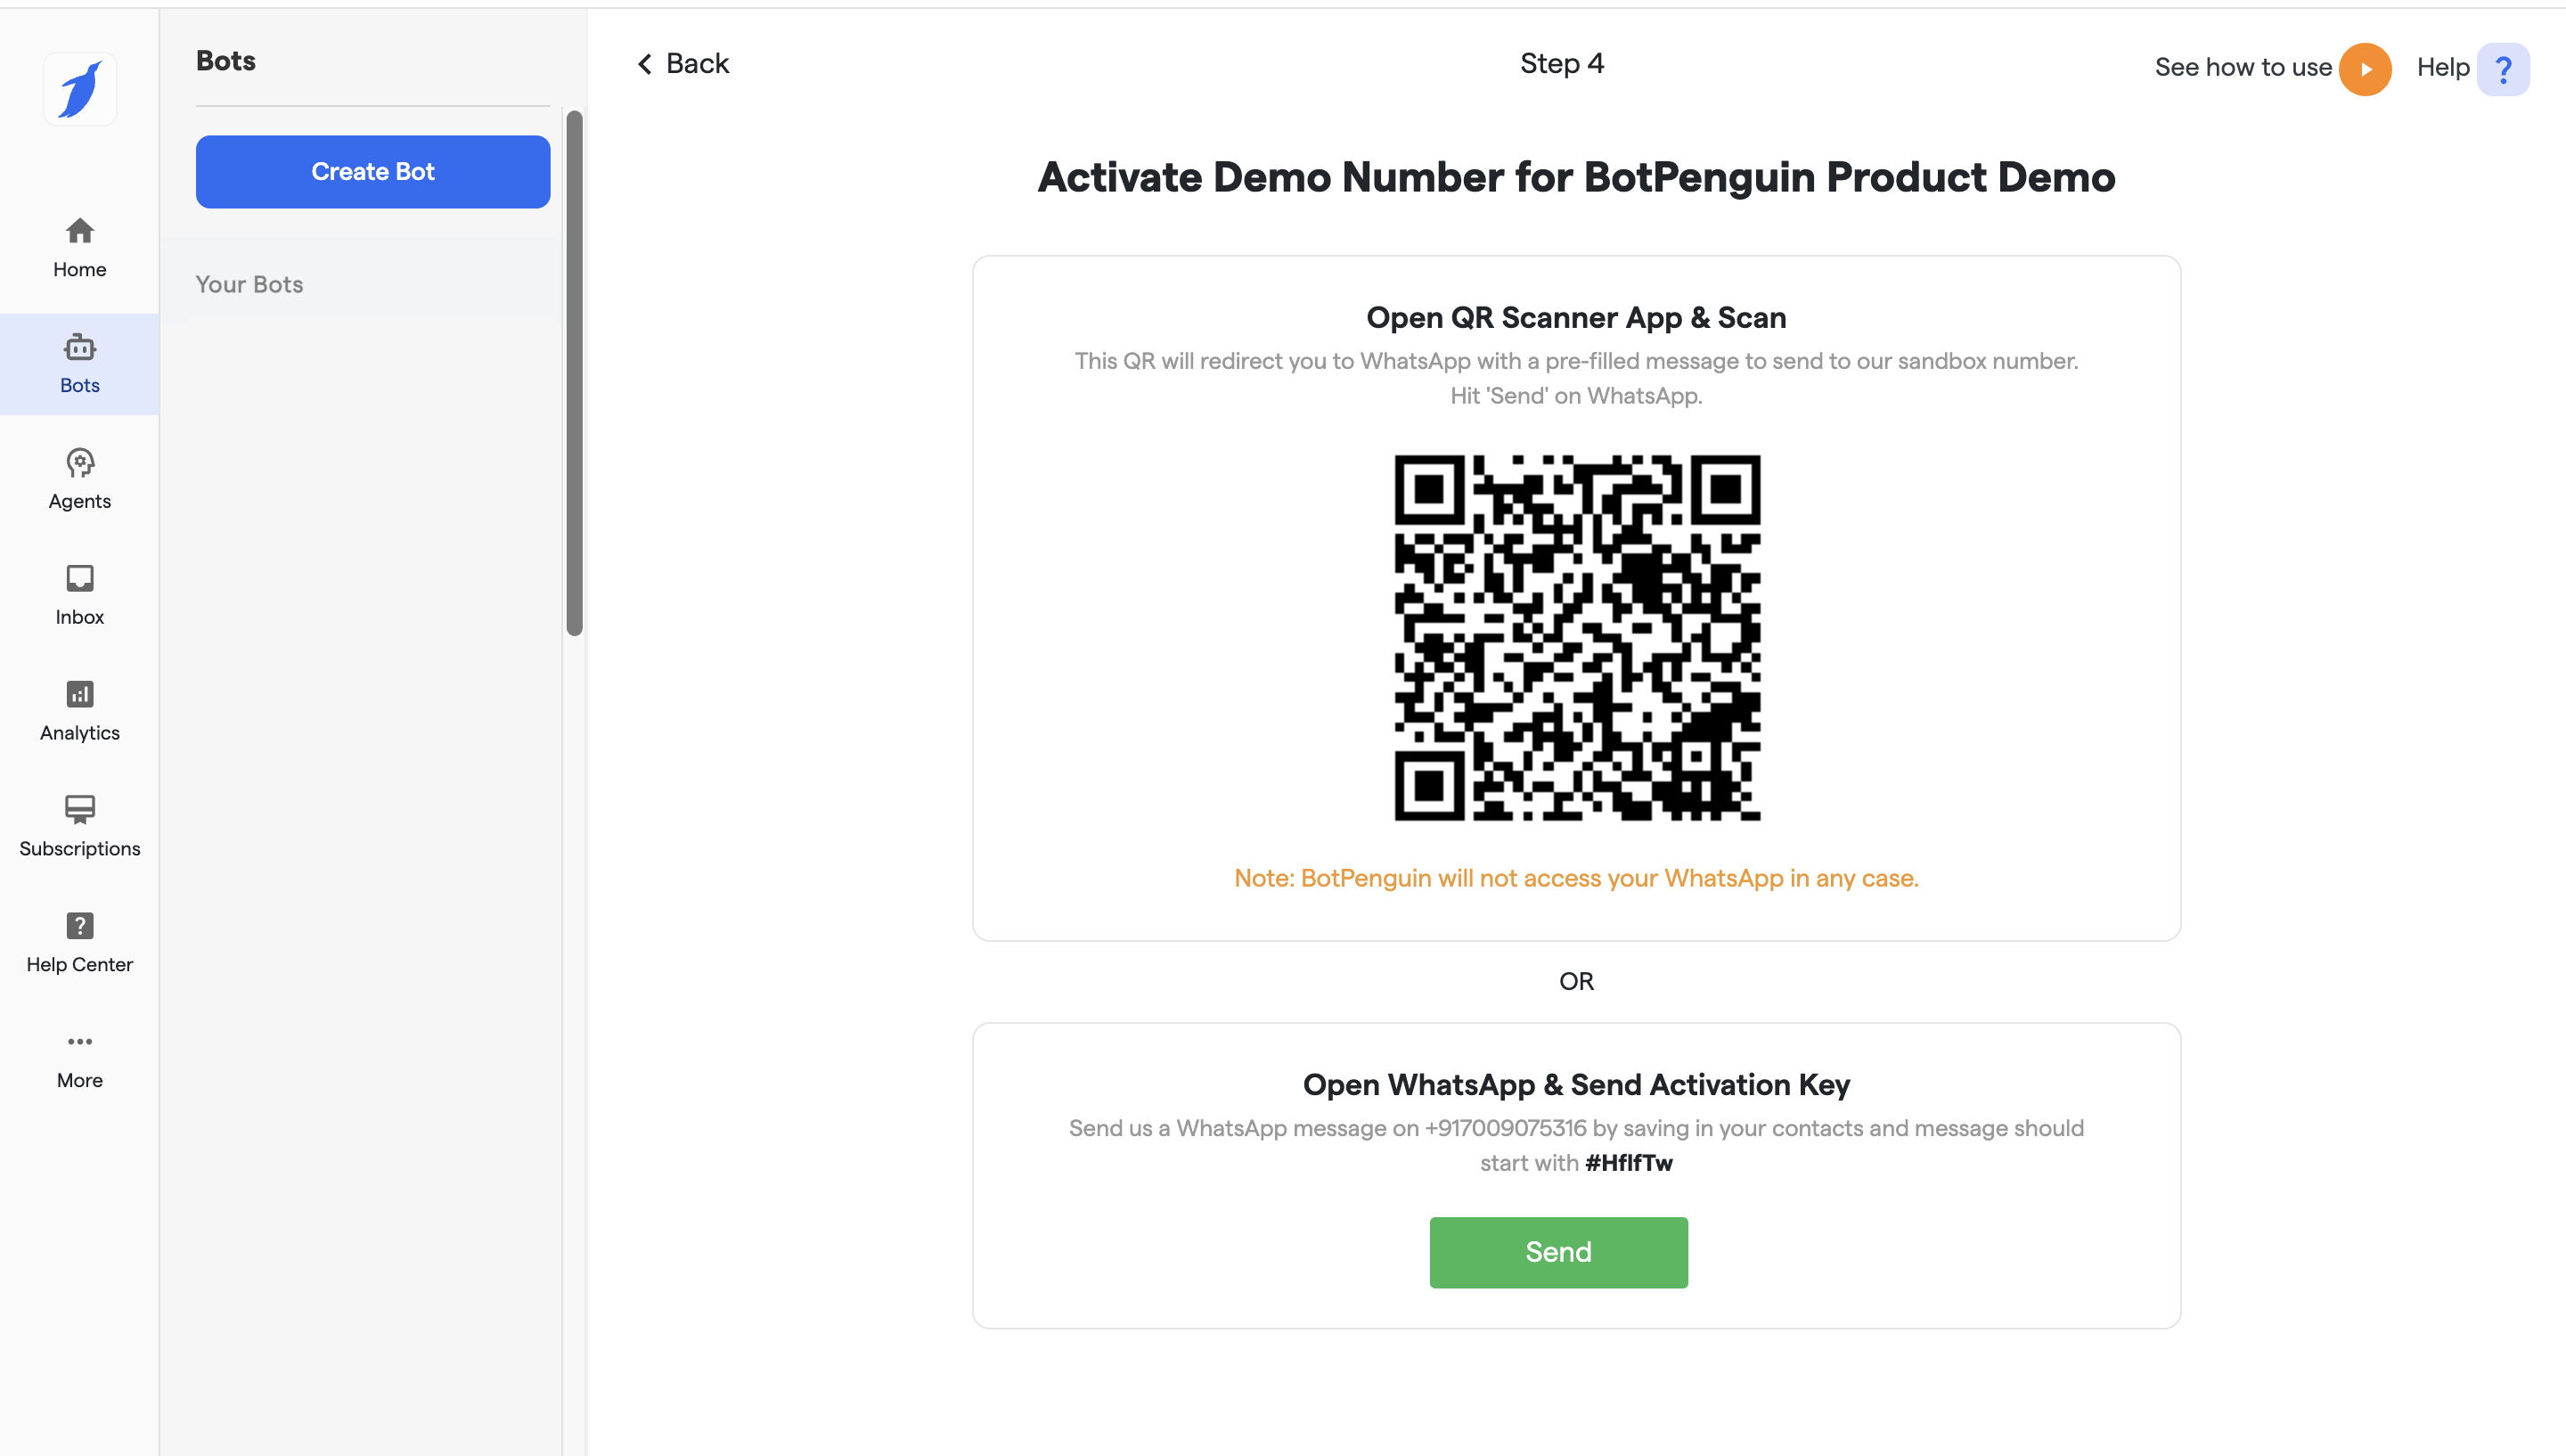Select the Bots robot icon

[x=80, y=348]
